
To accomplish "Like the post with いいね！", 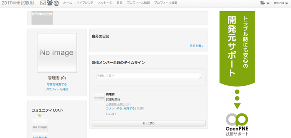I will pos(111,113).
